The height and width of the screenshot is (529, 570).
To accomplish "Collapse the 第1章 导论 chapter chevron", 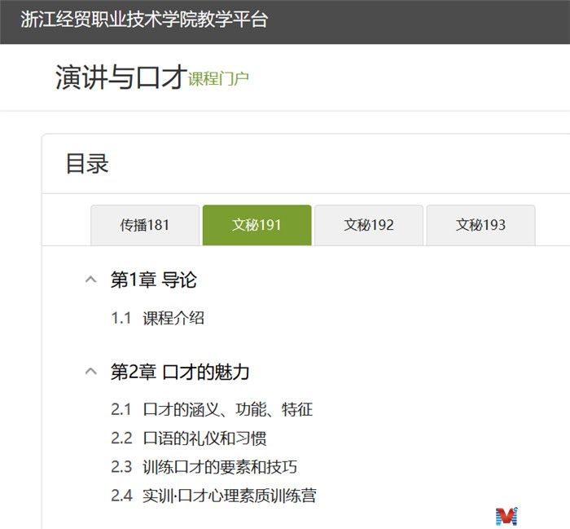I will point(90,280).
